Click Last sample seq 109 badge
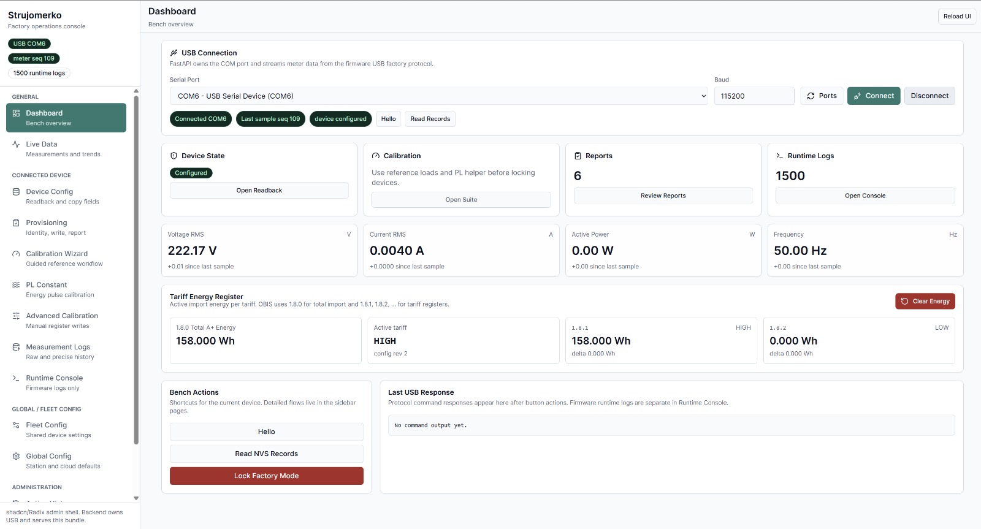Screen dimensions: 981x529 tap(270, 119)
